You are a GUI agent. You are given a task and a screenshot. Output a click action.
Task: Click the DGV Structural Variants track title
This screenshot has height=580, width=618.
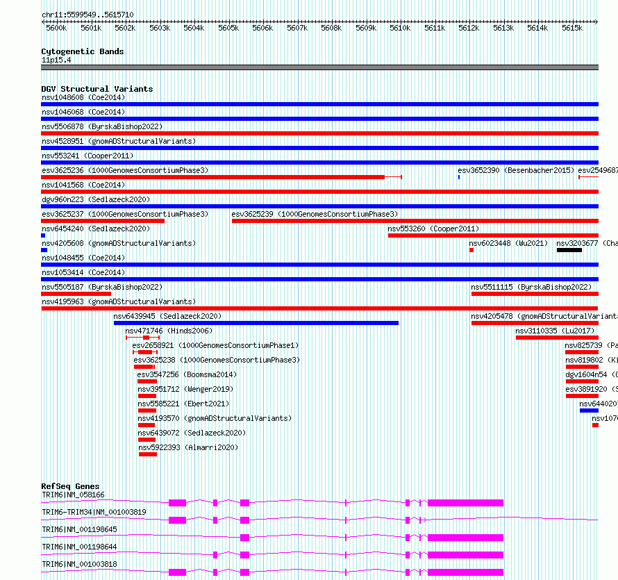click(x=97, y=89)
